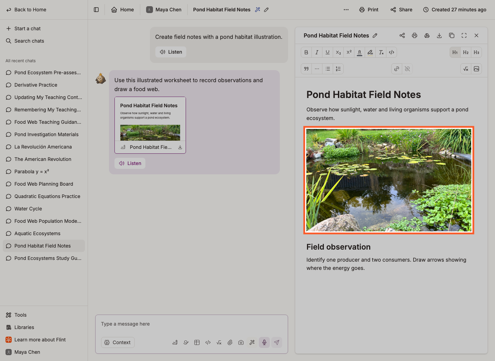Start voice input with the microphone
The height and width of the screenshot is (361, 495).
[x=264, y=342]
